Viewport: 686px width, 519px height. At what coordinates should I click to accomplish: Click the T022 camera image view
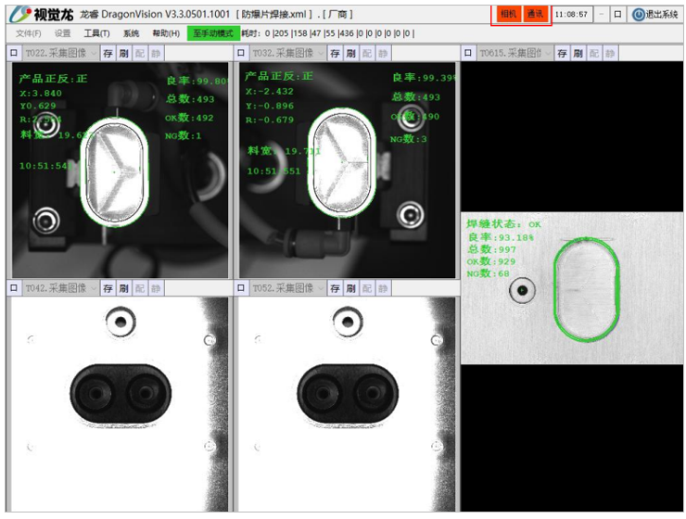[x=120, y=170]
